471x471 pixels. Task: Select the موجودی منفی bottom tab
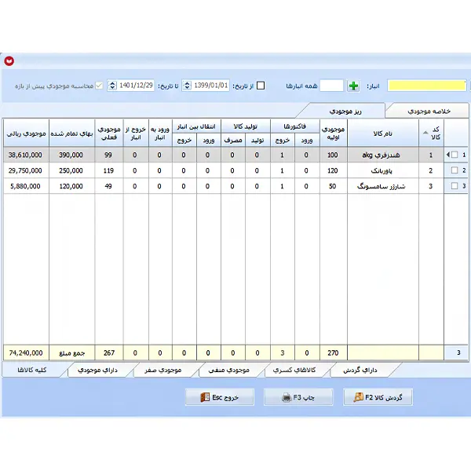229,370
